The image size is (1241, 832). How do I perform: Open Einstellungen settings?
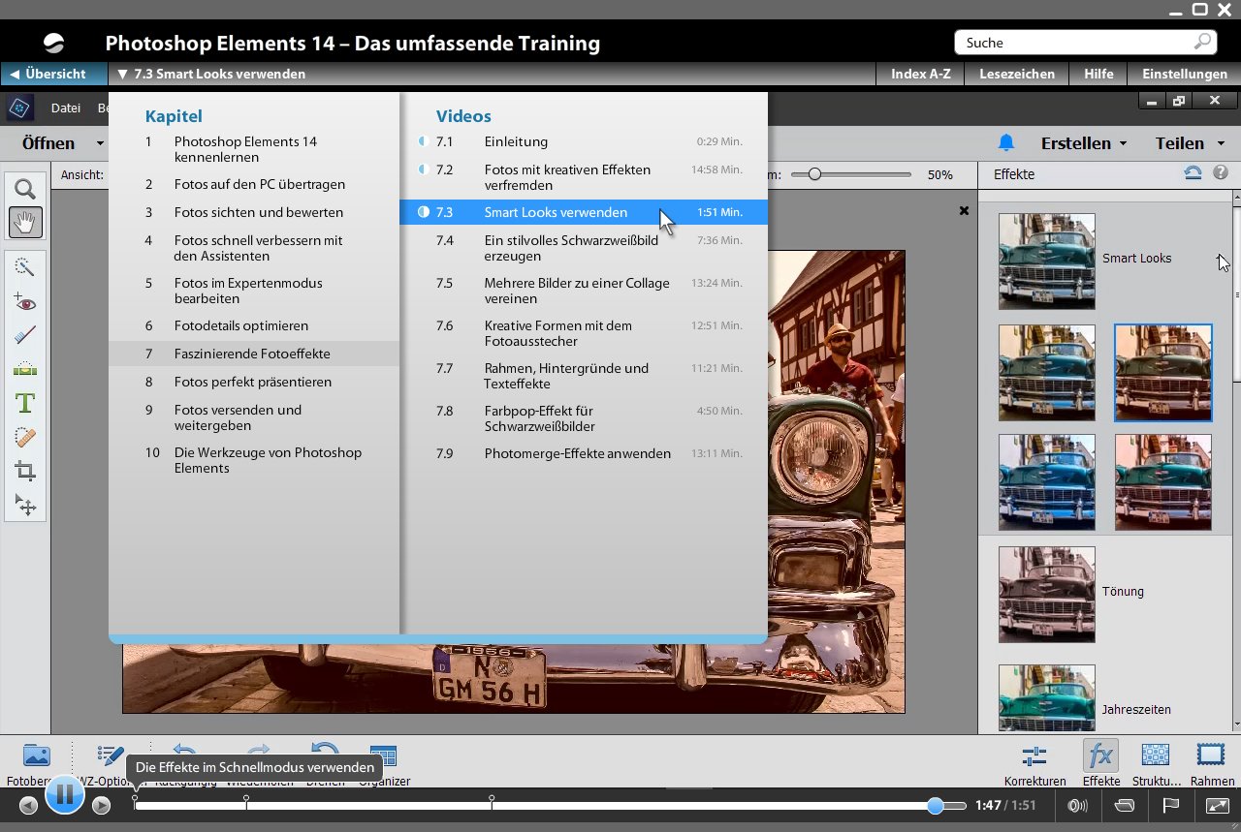(x=1185, y=74)
